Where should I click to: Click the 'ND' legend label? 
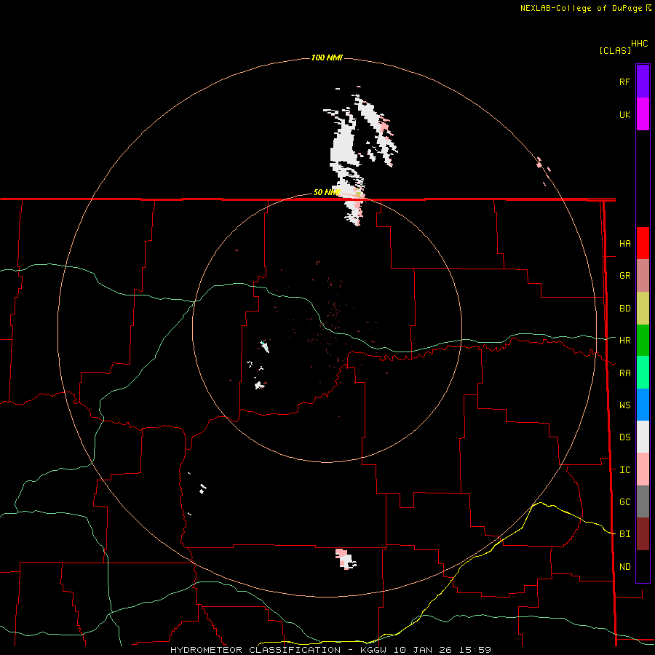[x=624, y=567]
